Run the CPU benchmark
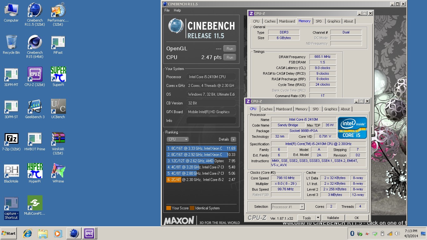The width and height of the screenshot is (427, 240). pos(230,57)
